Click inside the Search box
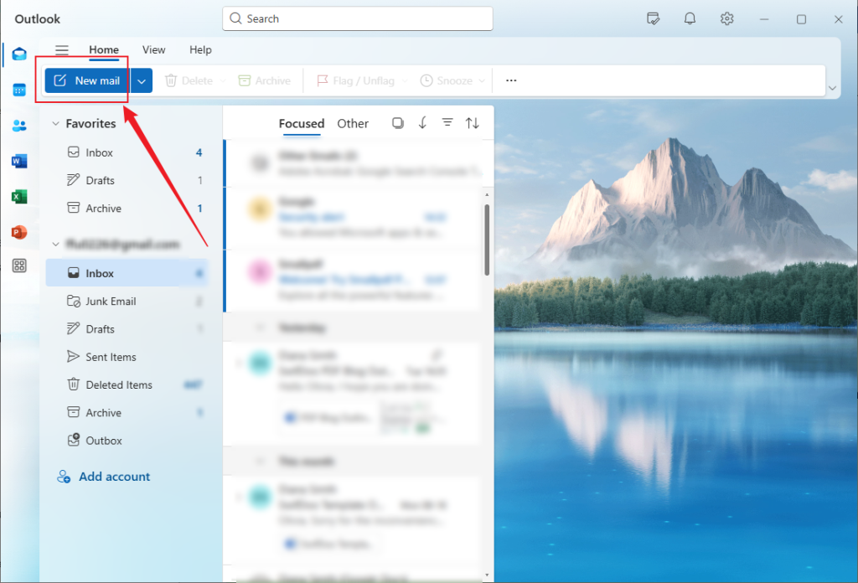Image resolution: width=858 pixels, height=583 pixels. coord(357,18)
